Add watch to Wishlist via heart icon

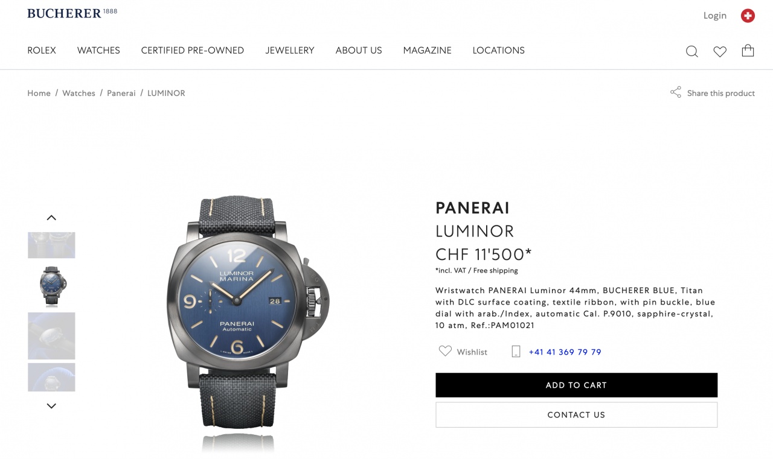tap(445, 351)
